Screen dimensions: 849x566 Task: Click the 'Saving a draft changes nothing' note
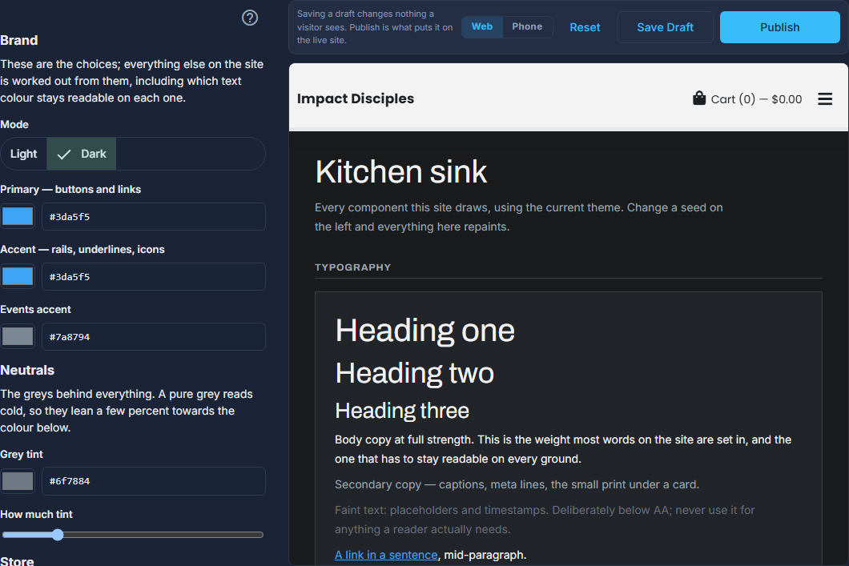375,27
